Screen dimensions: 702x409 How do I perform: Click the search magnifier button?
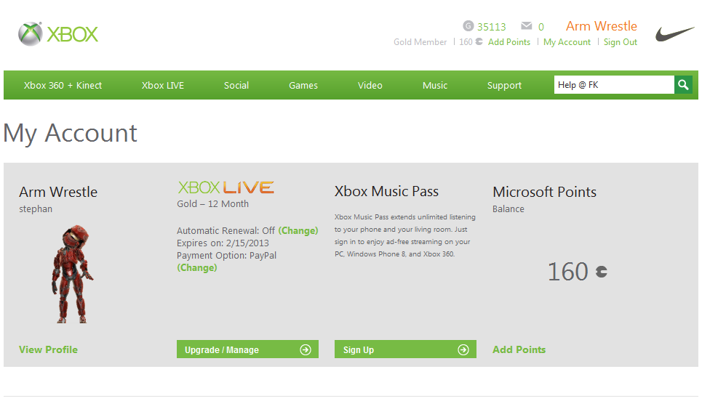[683, 84]
